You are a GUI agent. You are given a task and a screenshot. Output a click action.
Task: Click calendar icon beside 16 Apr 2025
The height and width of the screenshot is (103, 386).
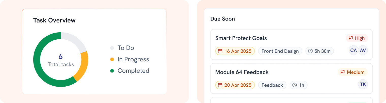tap(220, 51)
